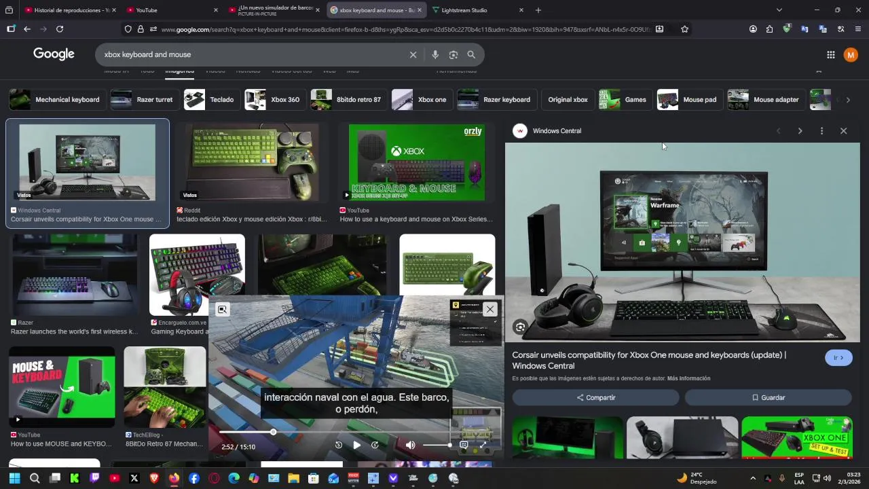
Task: Open the Firefox list all tabs dropdown
Action: tap(779, 10)
